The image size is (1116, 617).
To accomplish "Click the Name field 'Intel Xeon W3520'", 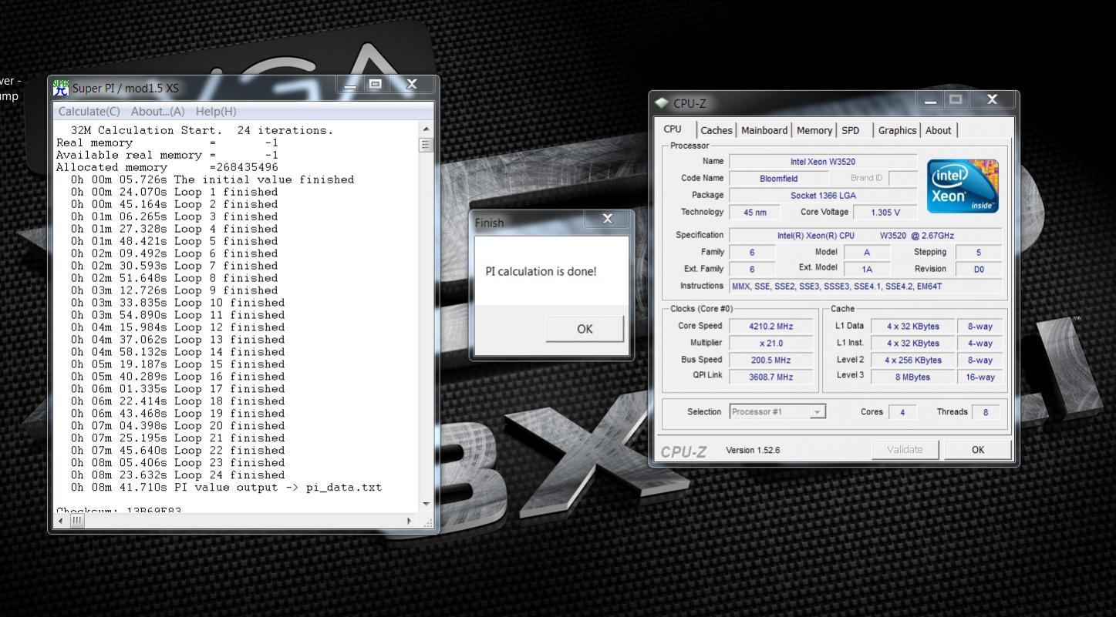I will [823, 162].
